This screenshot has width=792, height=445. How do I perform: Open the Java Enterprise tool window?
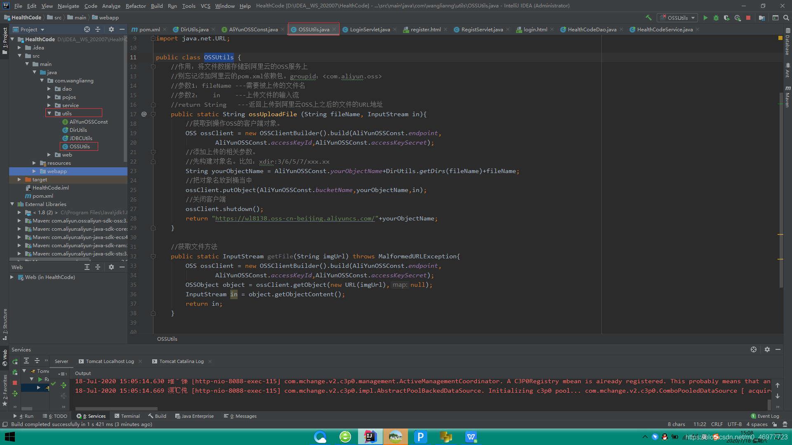pos(194,416)
